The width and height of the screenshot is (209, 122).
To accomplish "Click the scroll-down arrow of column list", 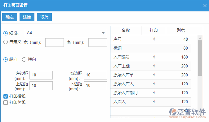I will pyautogui.click(x=200, y=115).
